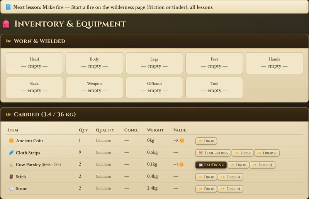Drop the Ancient Coin
Viewport: 309px width, 199px height.
(x=206, y=141)
